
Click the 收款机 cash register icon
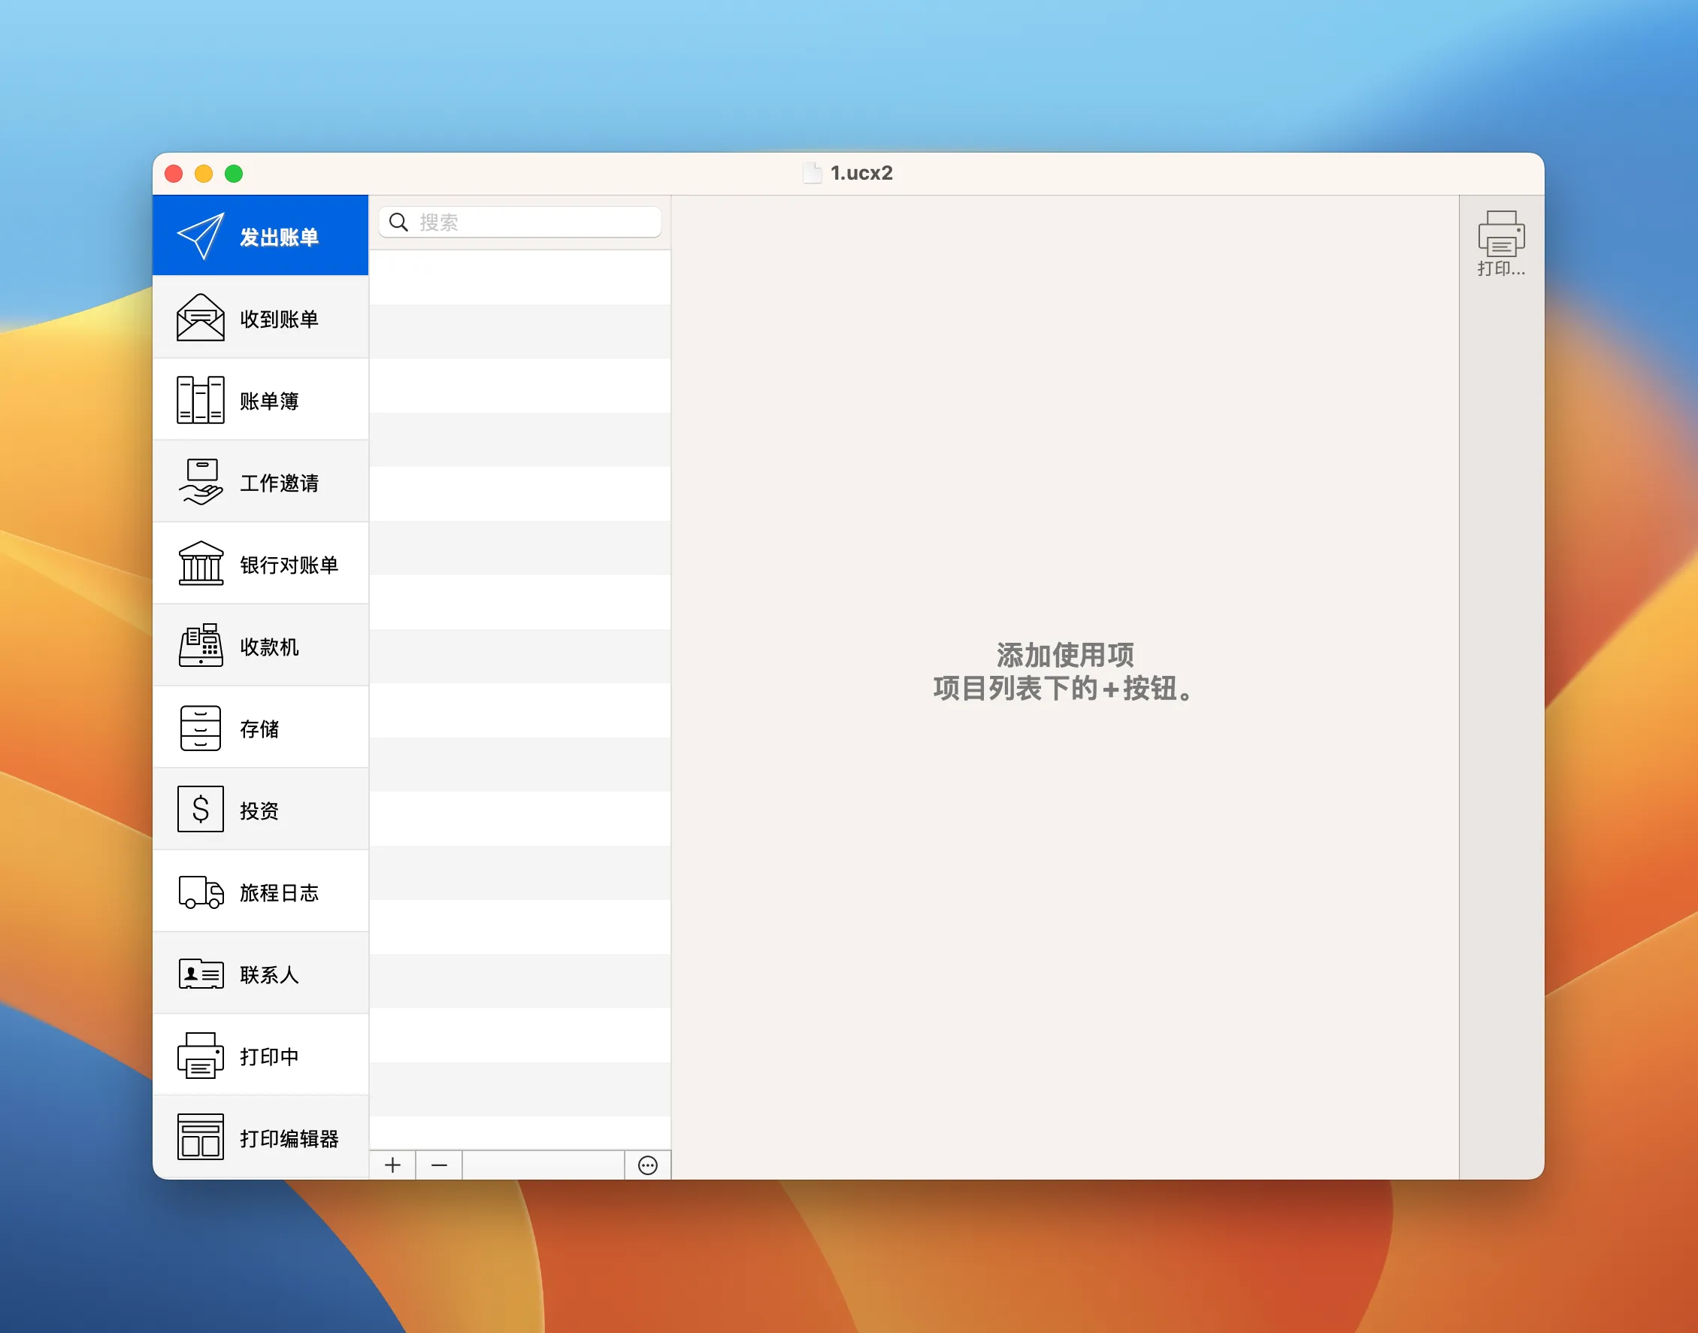201,644
